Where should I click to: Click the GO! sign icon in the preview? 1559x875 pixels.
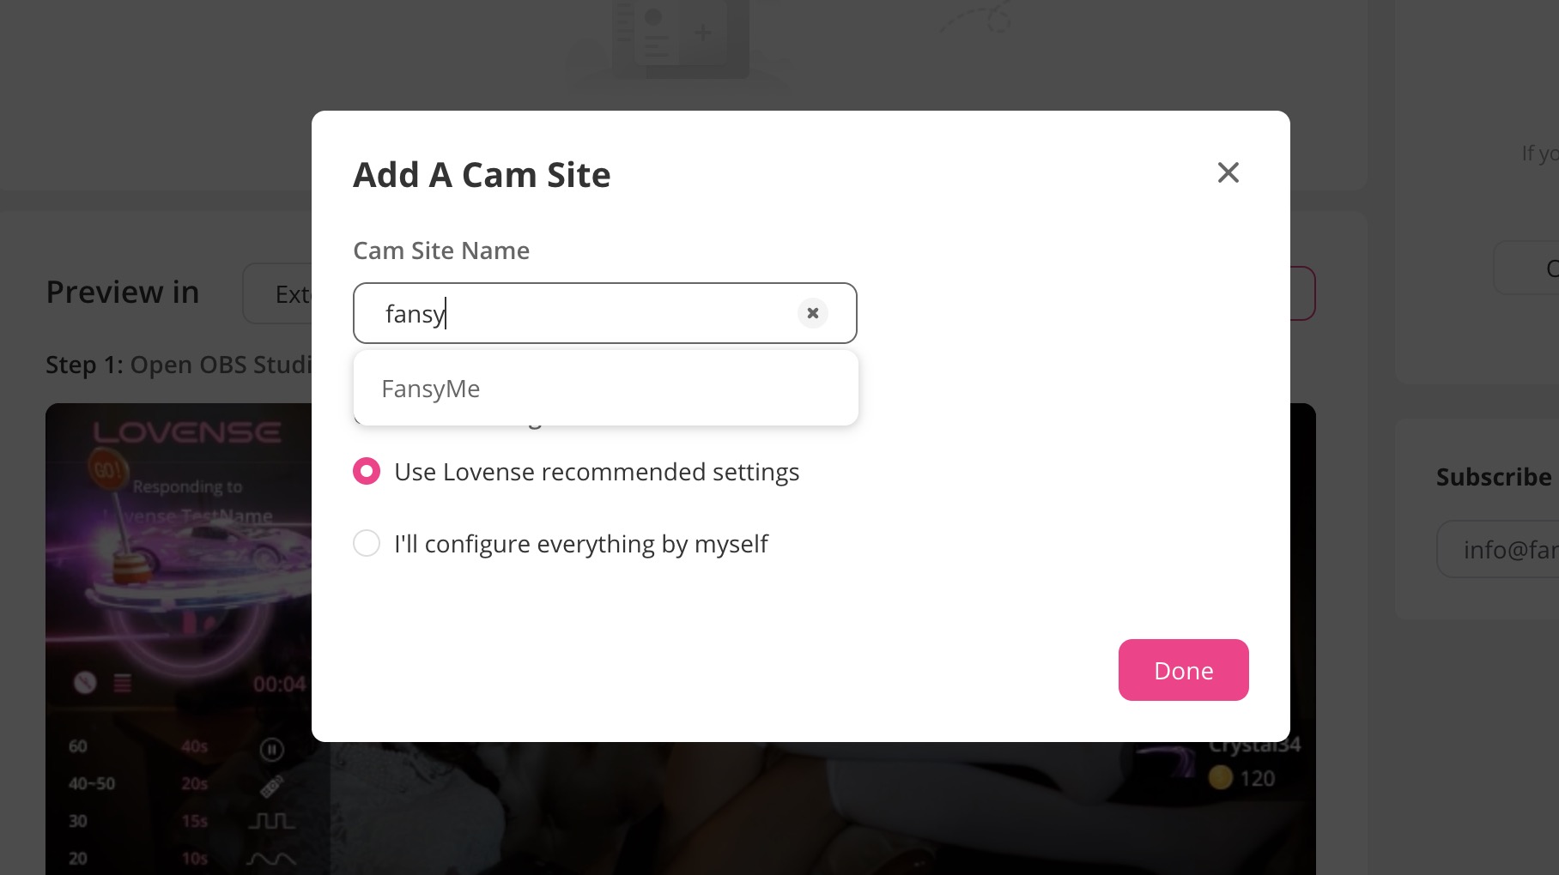click(107, 470)
